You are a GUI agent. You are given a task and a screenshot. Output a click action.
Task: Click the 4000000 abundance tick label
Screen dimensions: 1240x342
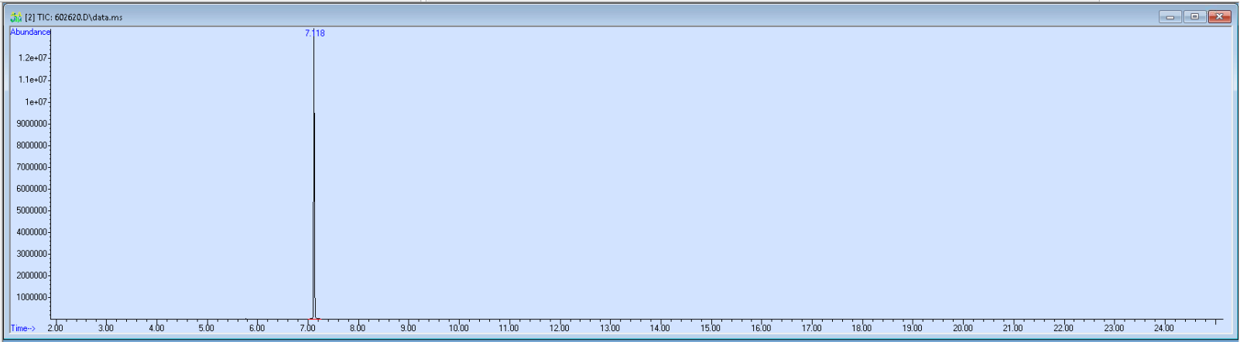pyautogui.click(x=33, y=232)
